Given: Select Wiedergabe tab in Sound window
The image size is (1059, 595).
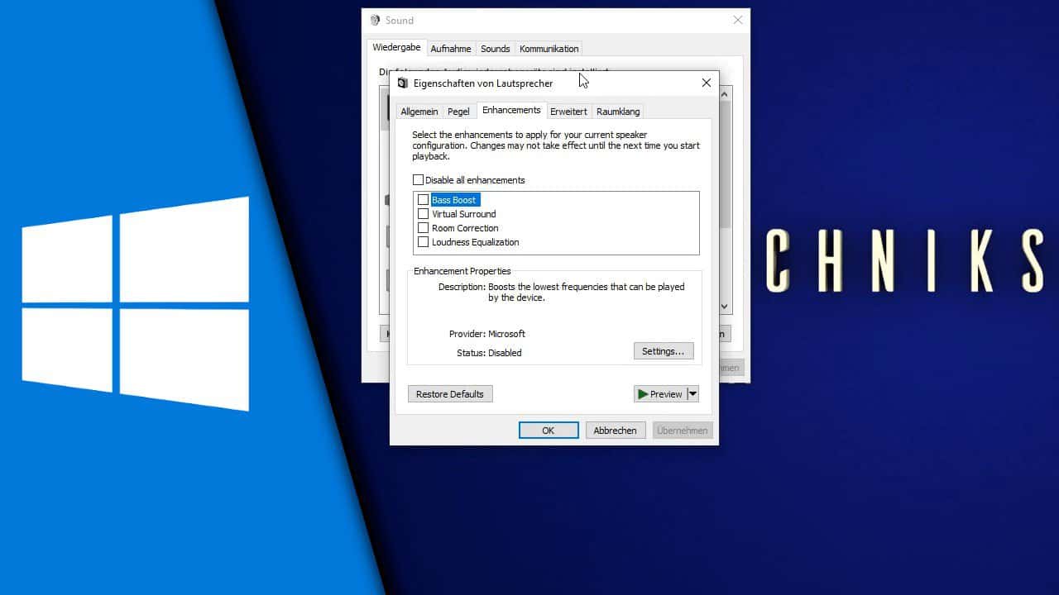Looking at the screenshot, I should click(x=396, y=48).
